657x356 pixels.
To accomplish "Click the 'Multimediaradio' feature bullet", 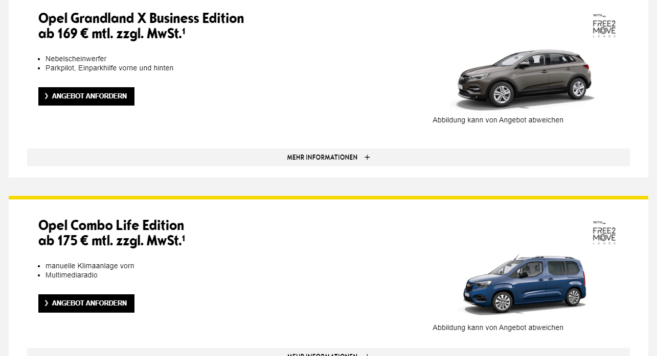I will (71, 275).
